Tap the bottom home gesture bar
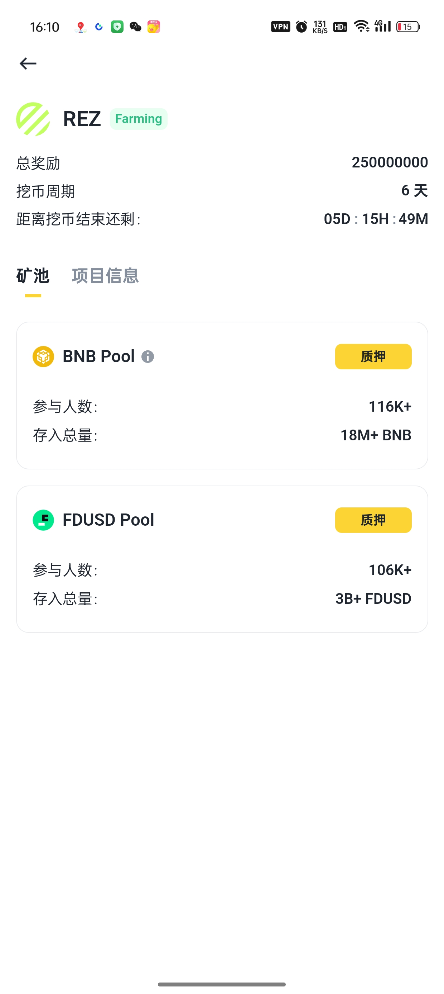The image size is (444, 994). [x=222, y=984]
